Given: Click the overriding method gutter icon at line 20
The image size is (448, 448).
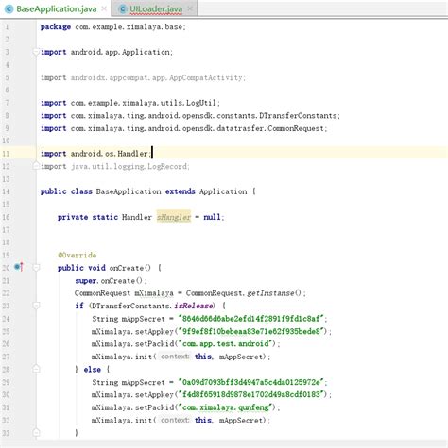Looking at the screenshot, I should [x=19, y=267].
